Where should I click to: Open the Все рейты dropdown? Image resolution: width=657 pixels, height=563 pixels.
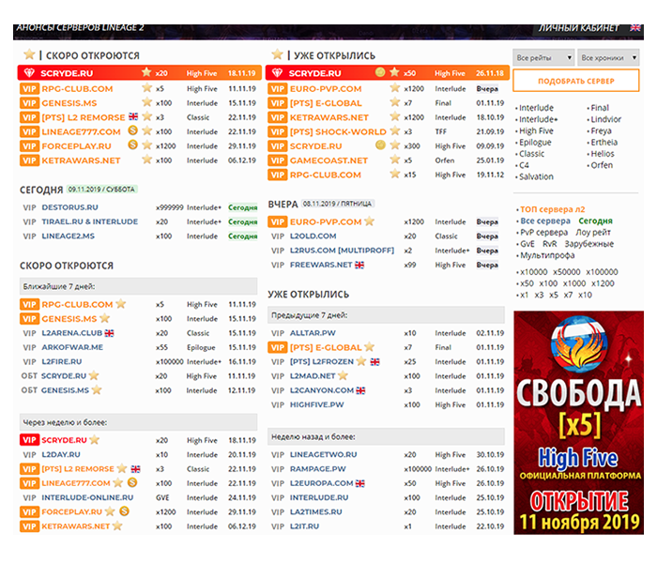point(543,58)
